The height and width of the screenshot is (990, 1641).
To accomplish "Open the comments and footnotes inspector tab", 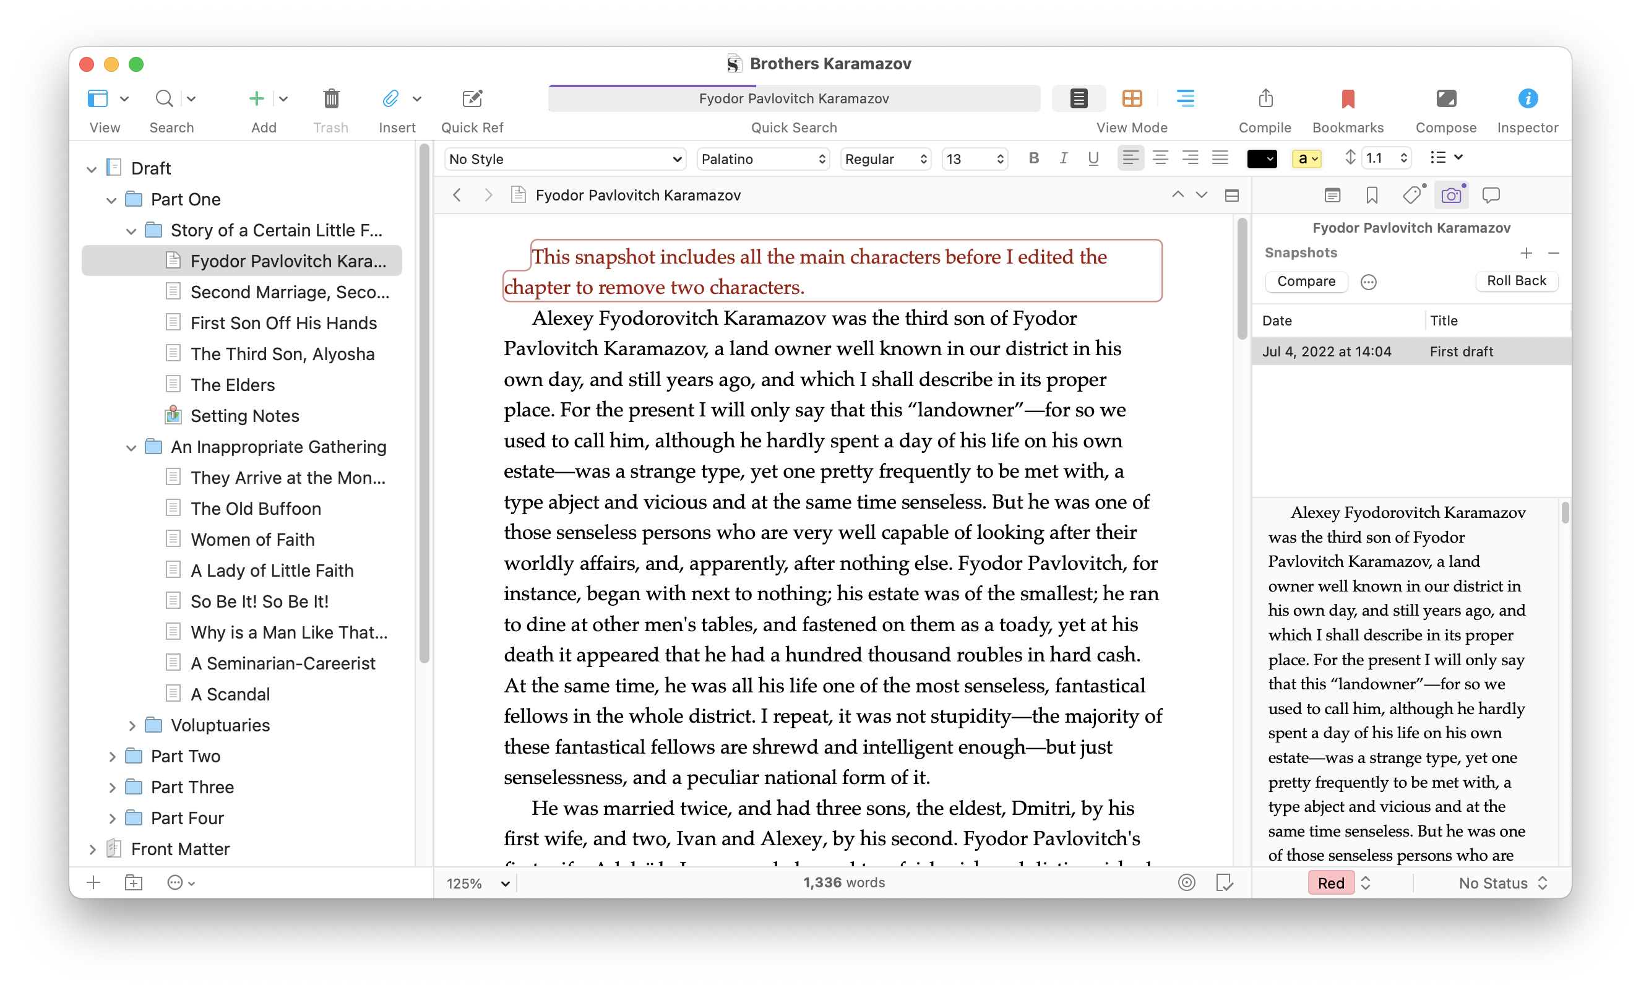I will (1491, 196).
